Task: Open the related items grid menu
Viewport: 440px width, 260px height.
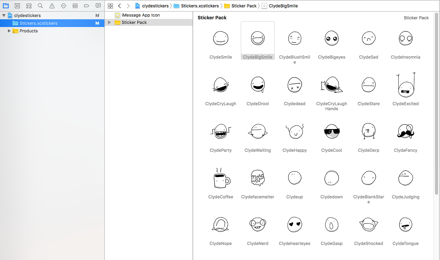Action: coord(111,6)
